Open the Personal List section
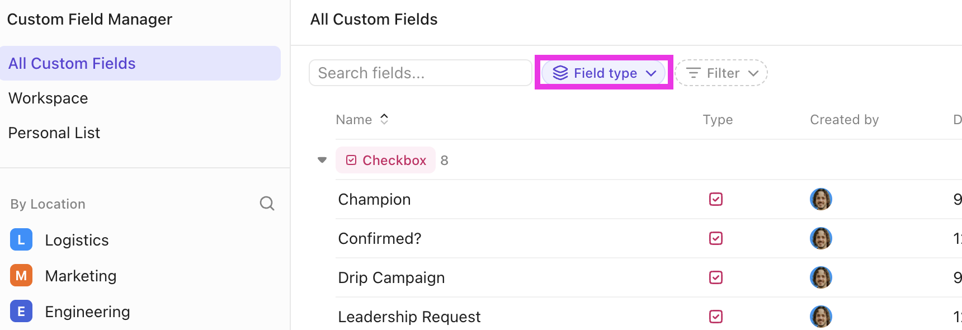The width and height of the screenshot is (962, 330). [x=54, y=133]
